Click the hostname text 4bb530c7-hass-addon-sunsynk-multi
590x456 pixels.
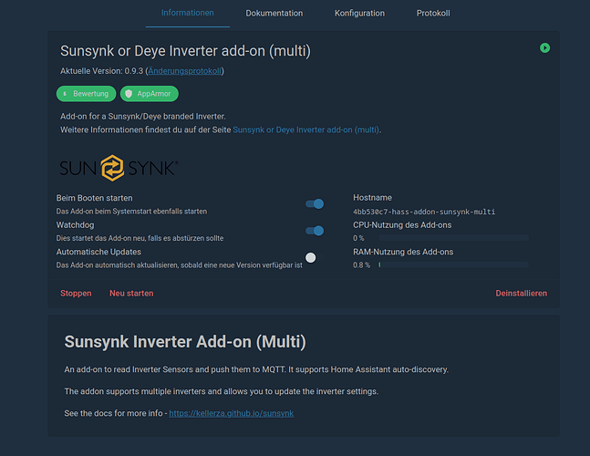pos(424,212)
